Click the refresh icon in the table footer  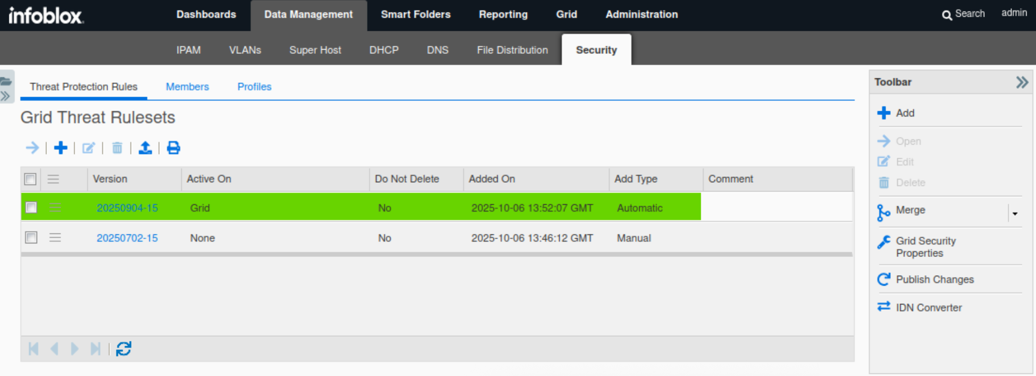[124, 349]
